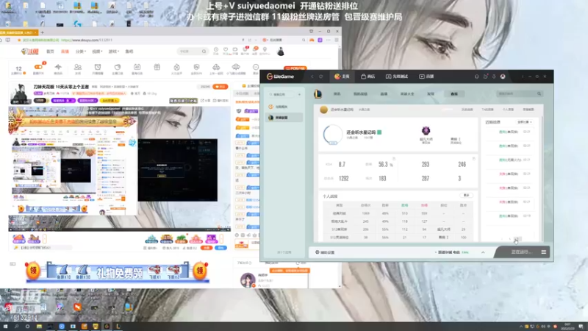Click the Douyu more tools ellipsis icon
Viewport: 588px width, 331px height.
point(256,67)
